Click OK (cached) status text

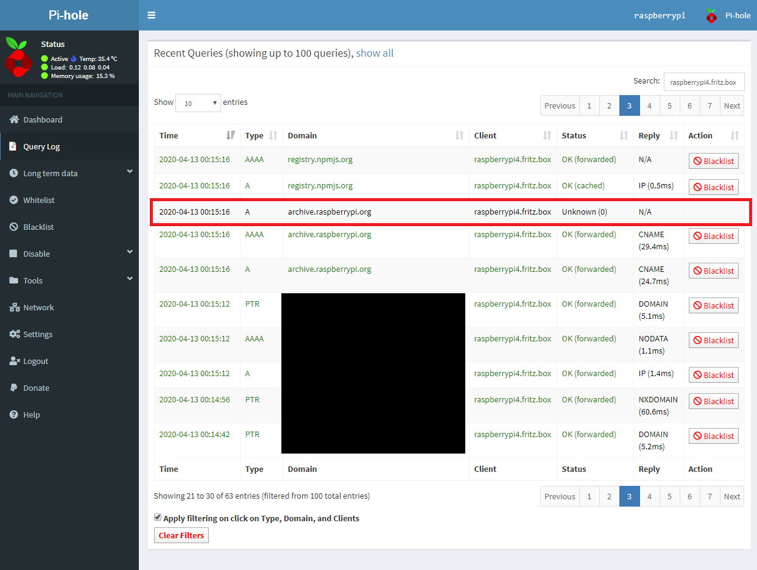(583, 186)
